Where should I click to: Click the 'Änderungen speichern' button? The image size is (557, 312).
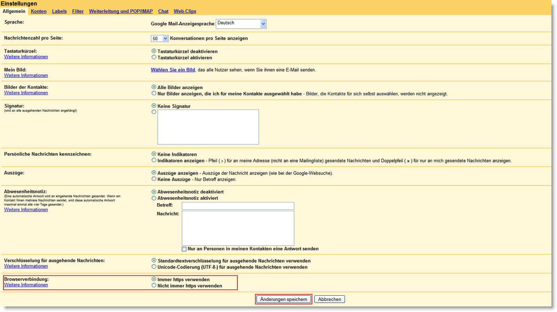pyautogui.click(x=284, y=299)
